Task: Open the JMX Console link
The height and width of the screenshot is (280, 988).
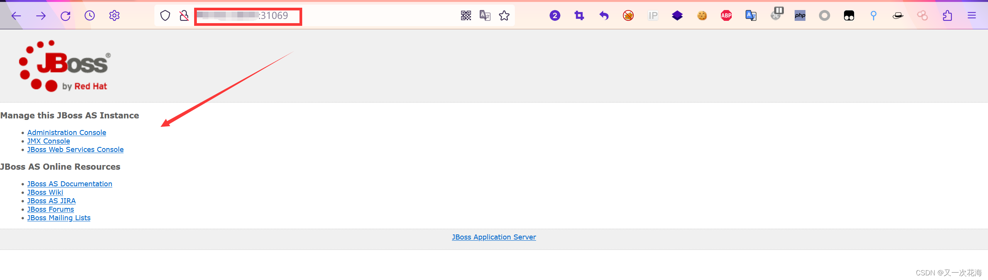Action: (x=48, y=141)
